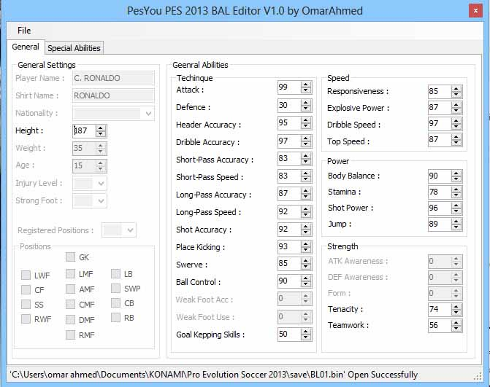Increase the Short-Pass Accuracy value

click(x=306, y=156)
